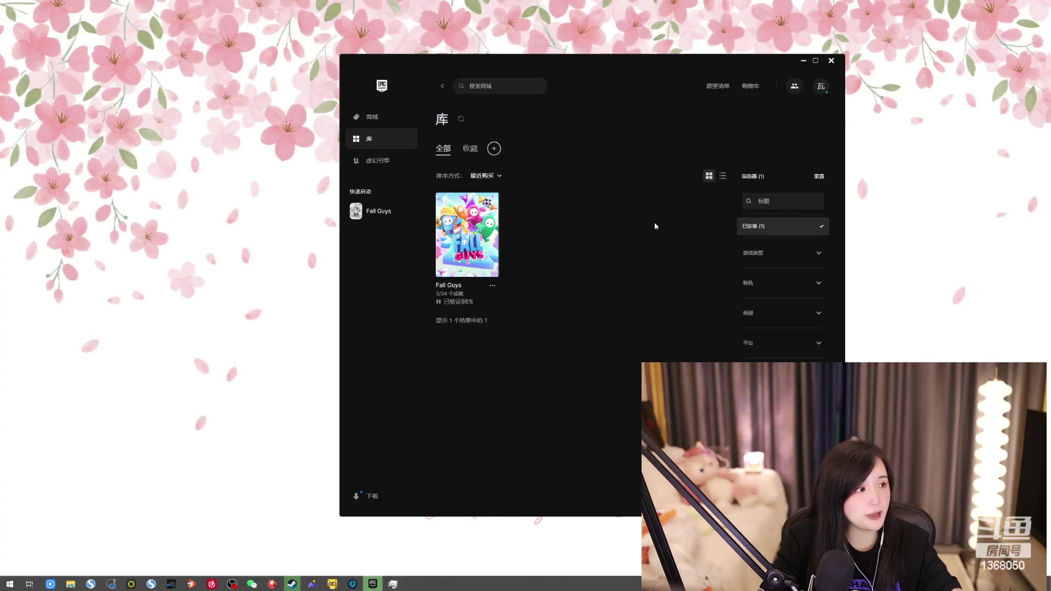Go back using the left arrow
1051x591 pixels.
442,86
